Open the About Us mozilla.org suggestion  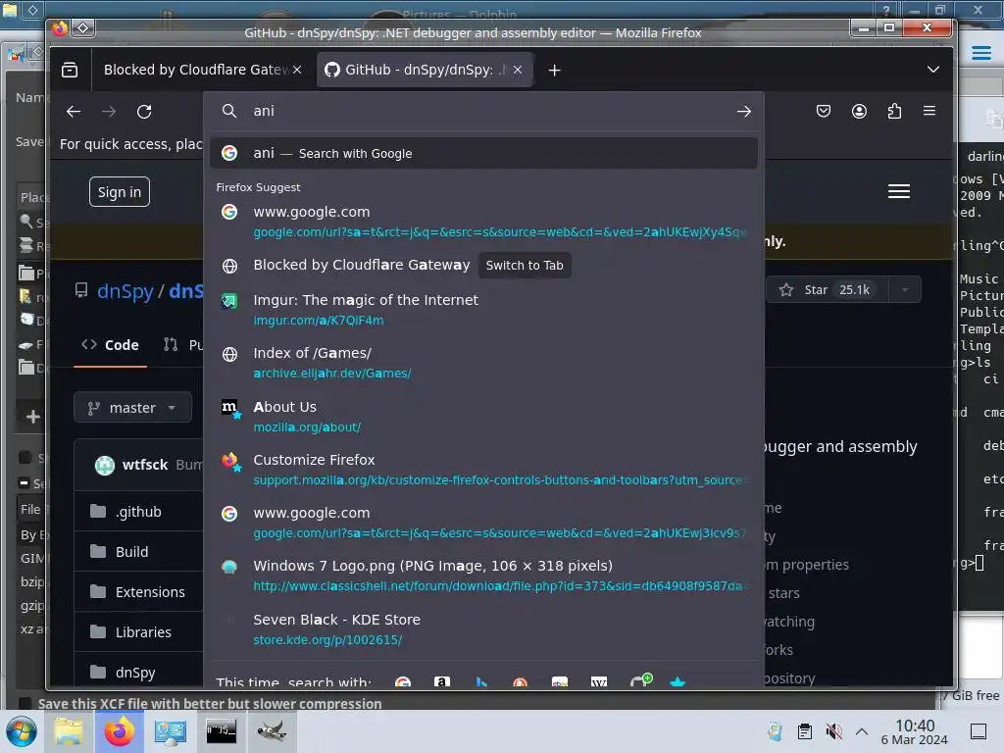(x=484, y=416)
